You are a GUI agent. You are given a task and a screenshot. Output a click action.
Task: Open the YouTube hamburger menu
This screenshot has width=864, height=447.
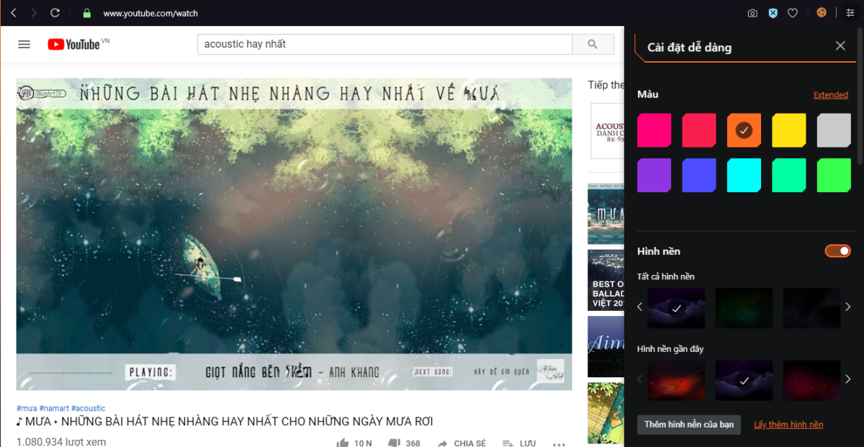(x=24, y=44)
